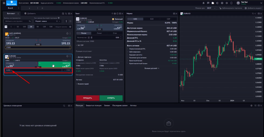The width and height of the screenshot is (264, 137).
Task: Click AAPL buy price 195.15
Action: (55, 42)
